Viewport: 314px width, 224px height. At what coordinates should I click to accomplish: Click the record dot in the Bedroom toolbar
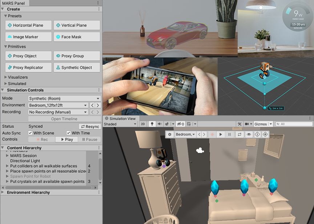pos(212,134)
